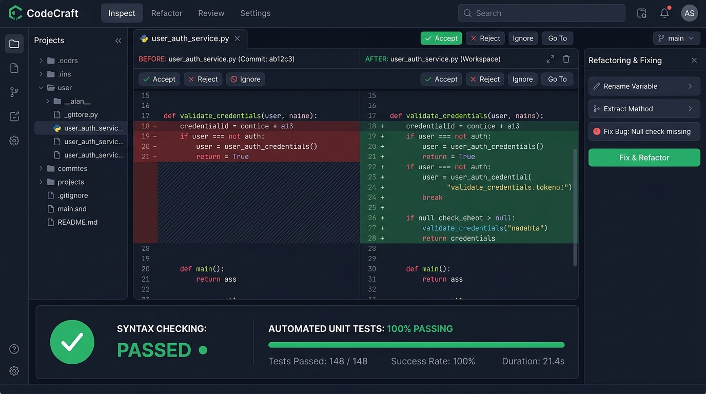Screen dimensions: 706x394
Task: Click the search magnifier icon
Action: point(467,13)
